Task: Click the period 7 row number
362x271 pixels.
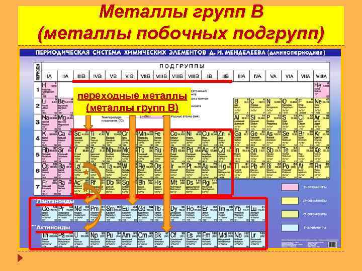Action: [x=38, y=187]
